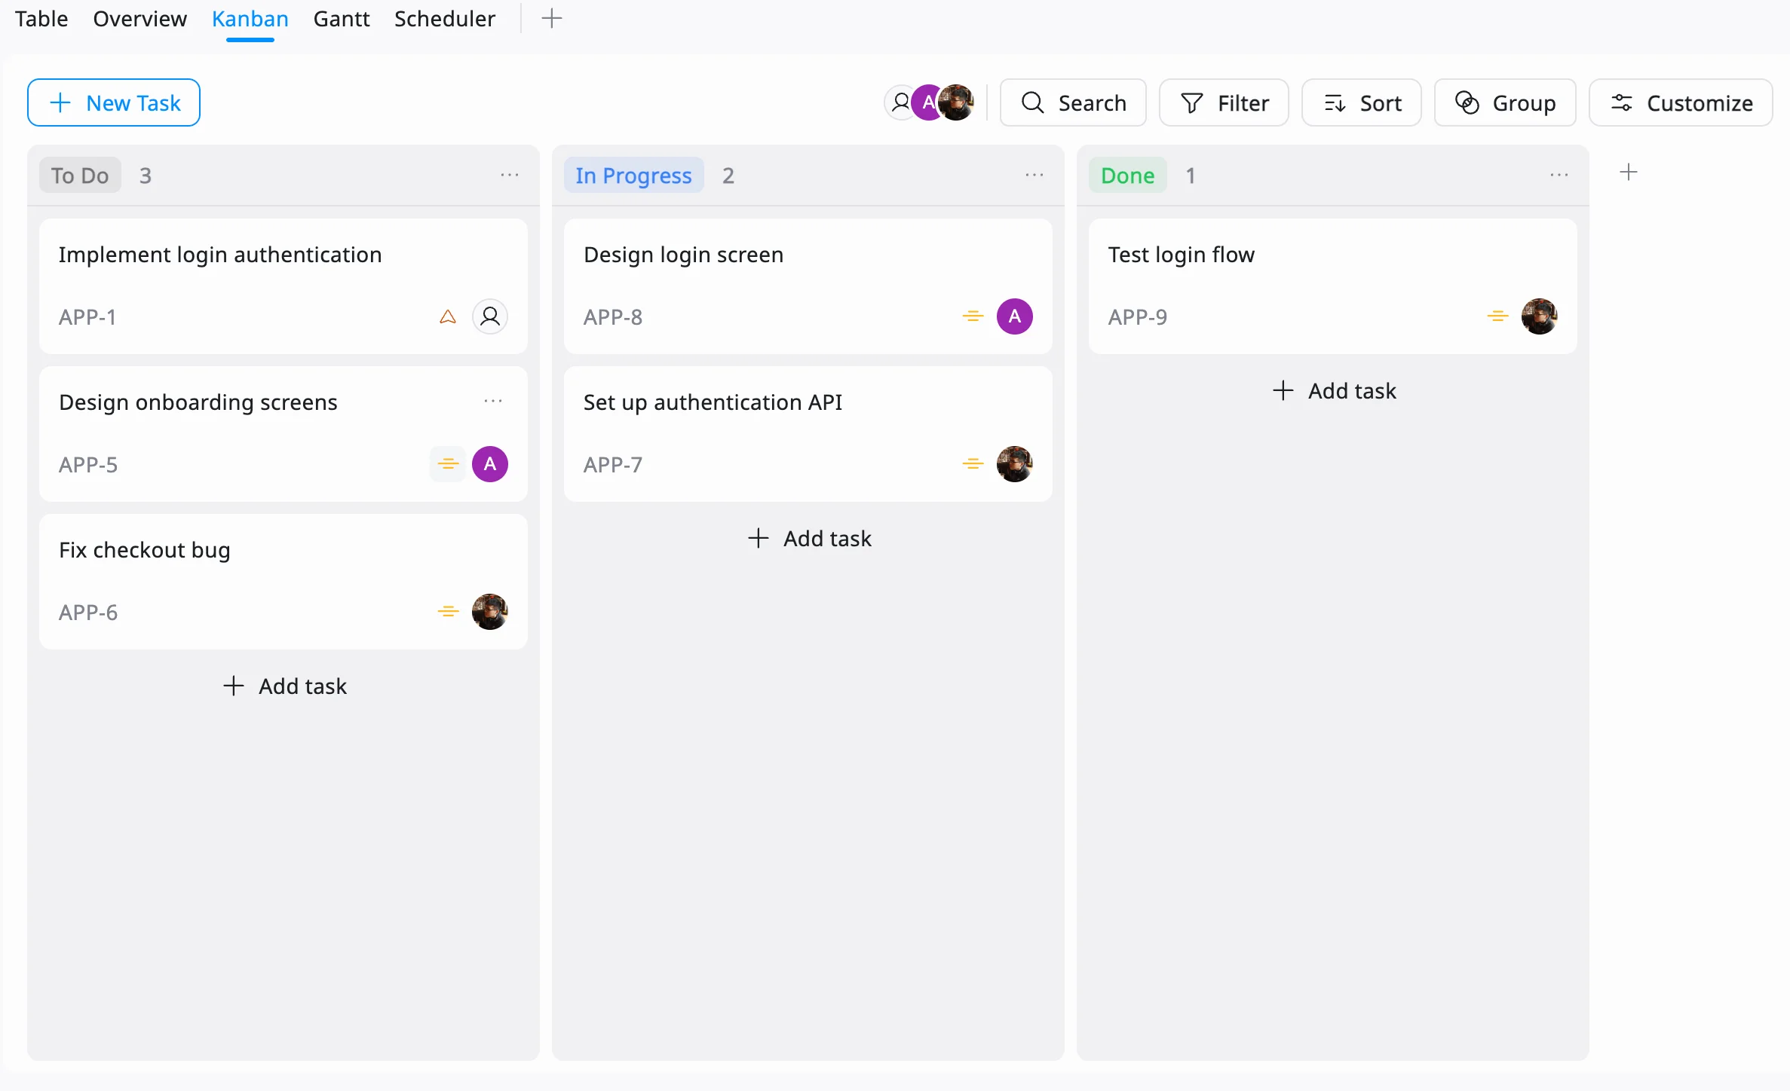Click Add task under the Done column
This screenshot has width=1790, height=1091.
click(1333, 391)
